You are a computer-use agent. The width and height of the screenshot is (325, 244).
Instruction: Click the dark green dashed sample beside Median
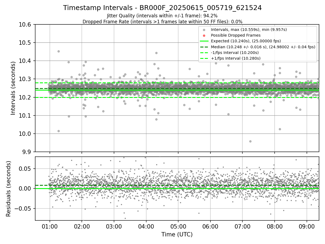tap(204, 47)
